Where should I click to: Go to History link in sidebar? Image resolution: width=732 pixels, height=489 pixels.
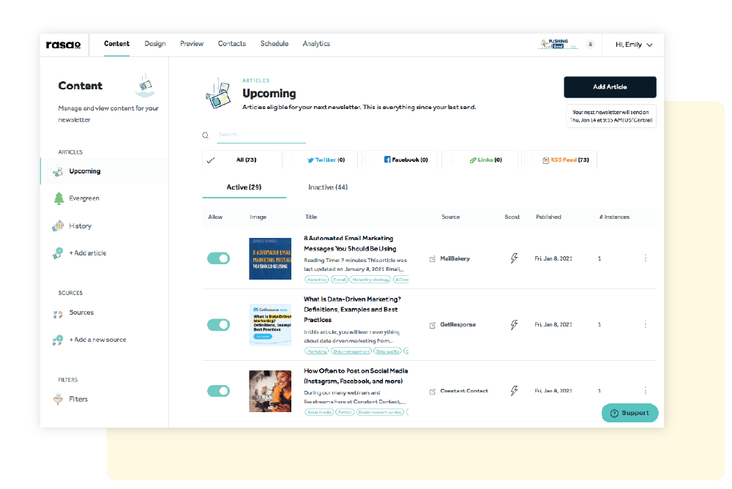81,226
